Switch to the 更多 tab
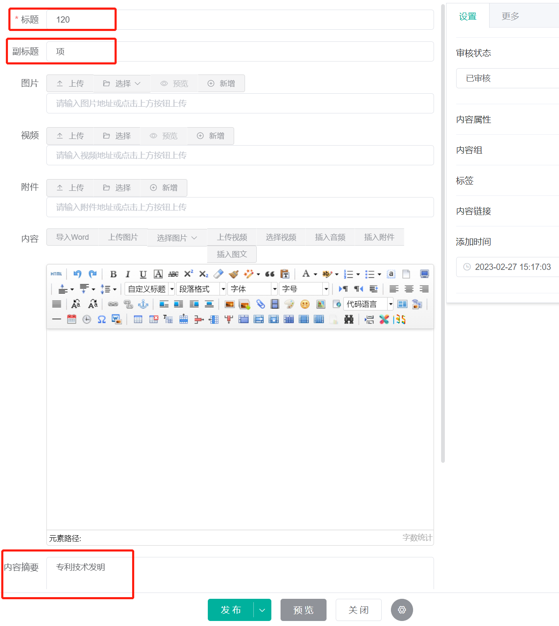Image resolution: width=559 pixels, height=626 pixels. (509, 16)
